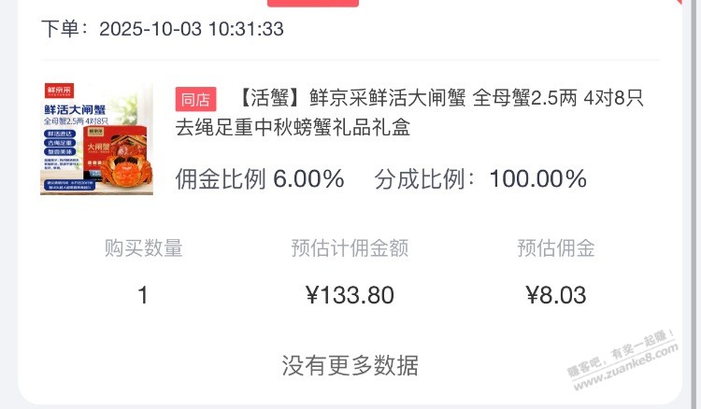Tap the ¥133.80 amount value

[350, 296]
